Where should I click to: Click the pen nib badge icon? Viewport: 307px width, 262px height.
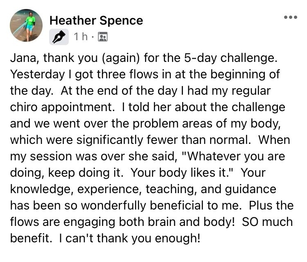(59, 37)
